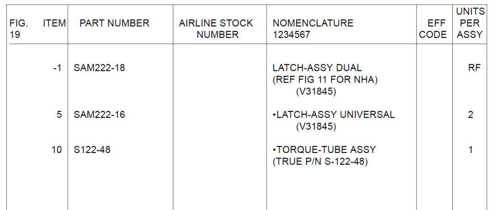Select item number -1
Image resolution: width=494 pixels, height=210 pixels.
(x=57, y=68)
